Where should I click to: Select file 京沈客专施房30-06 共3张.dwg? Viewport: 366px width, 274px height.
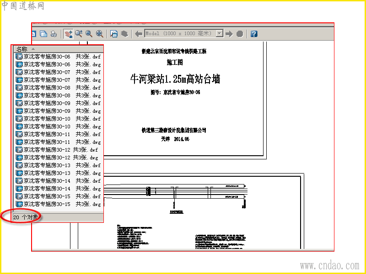pyautogui.click(x=59, y=64)
